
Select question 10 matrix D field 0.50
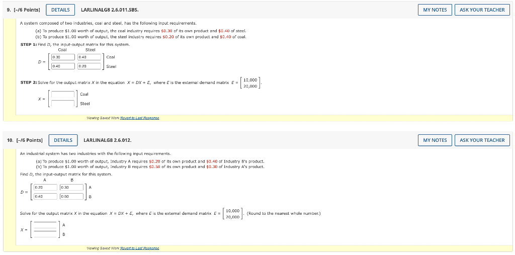click(x=71, y=197)
